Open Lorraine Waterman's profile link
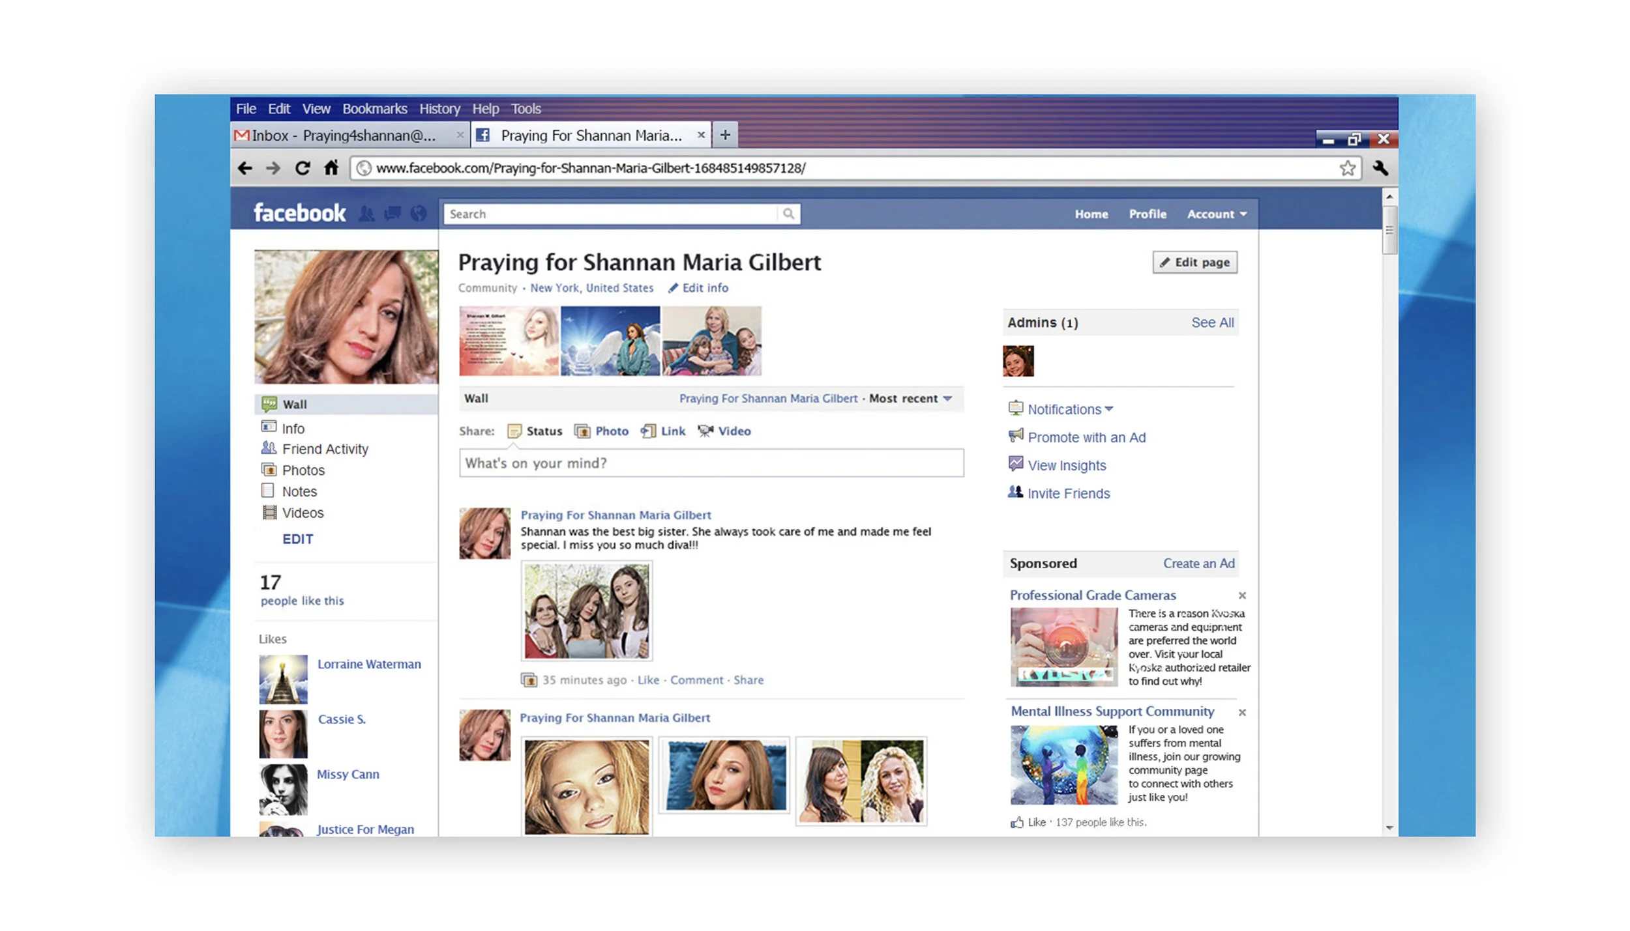Image resolution: width=1630 pixels, height=931 pixels. (369, 664)
